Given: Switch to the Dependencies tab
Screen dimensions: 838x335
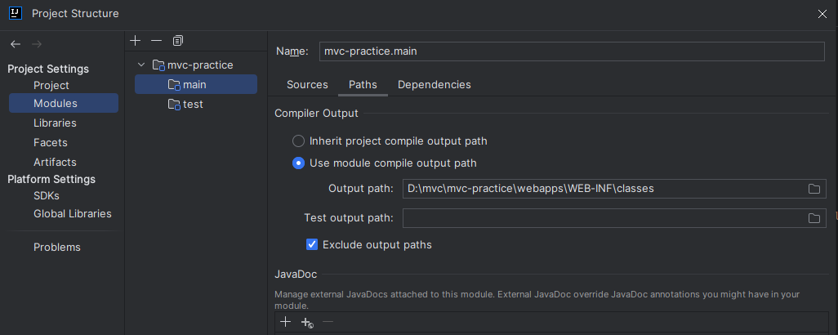Looking at the screenshot, I should pyautogui.click(x=435, y=84).
